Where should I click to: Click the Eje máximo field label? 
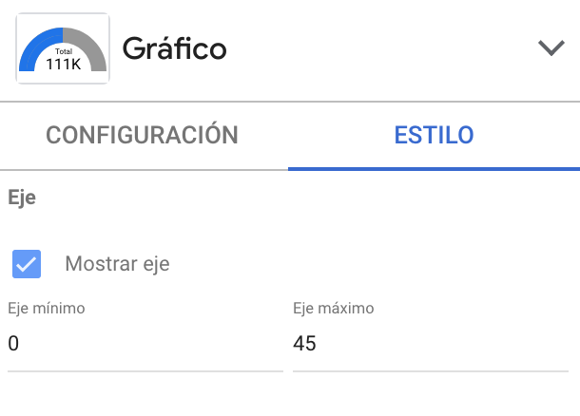pos(334,308)
